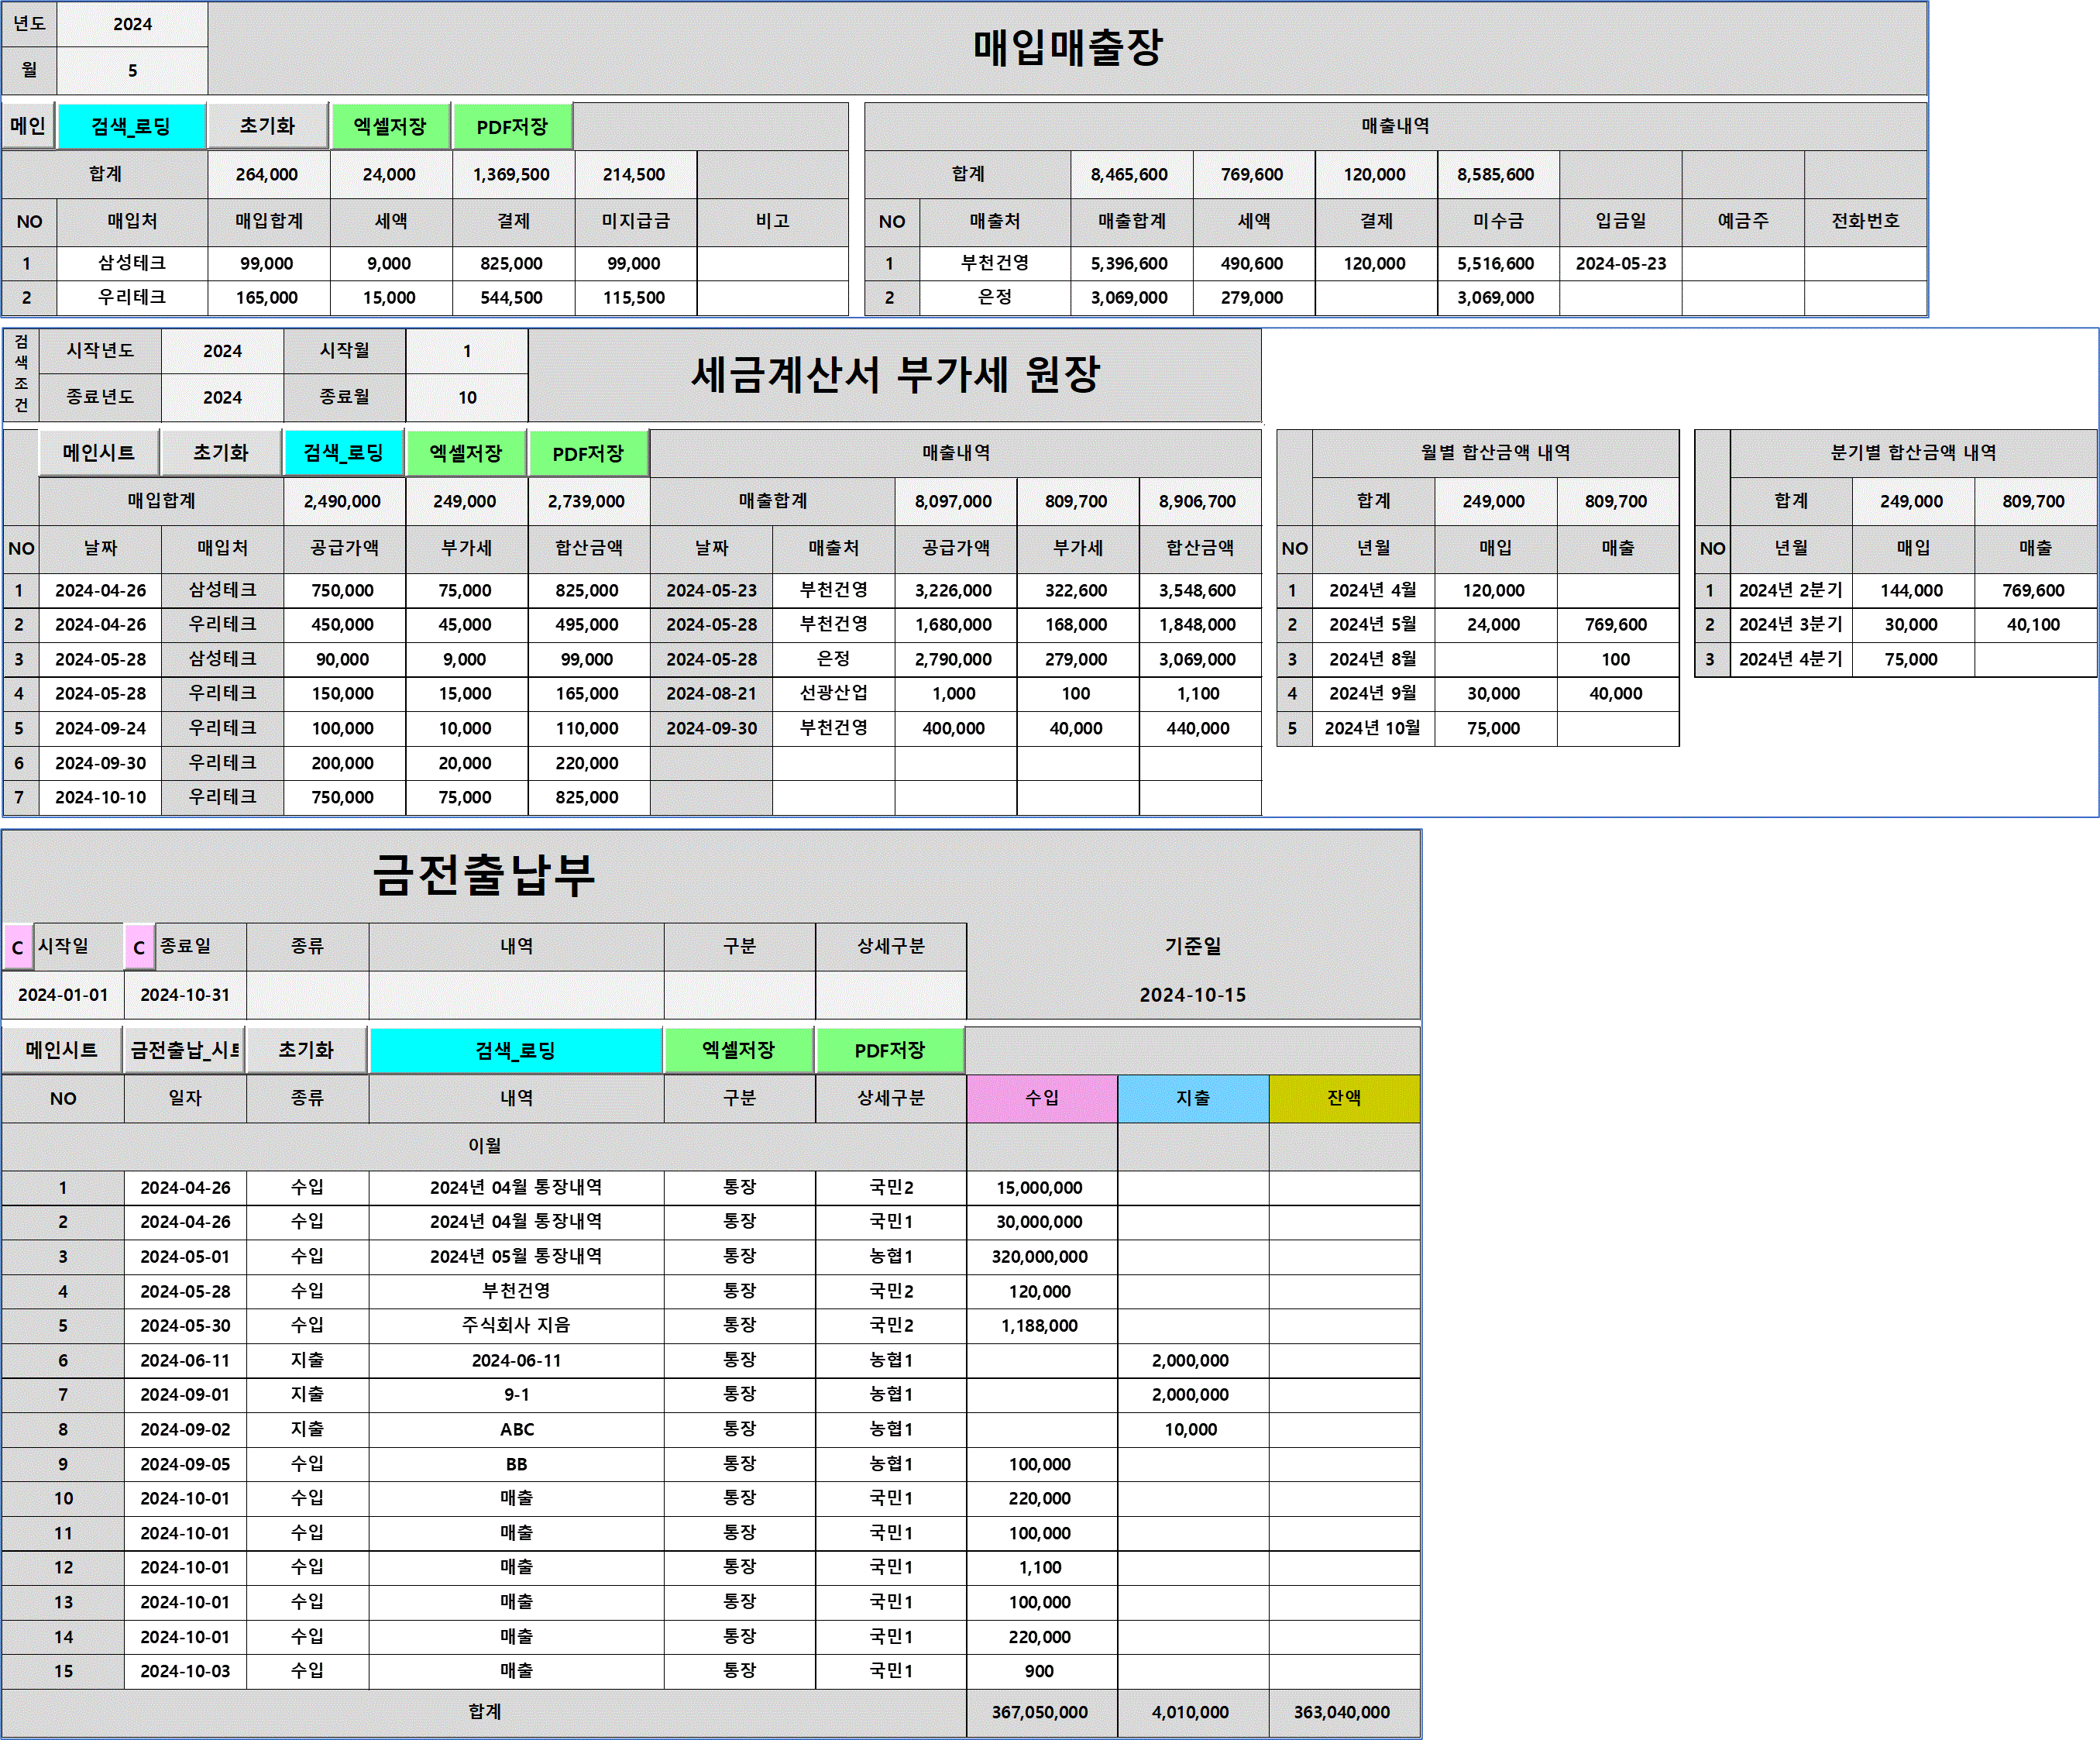Select the 년도 value 2024 cell
Image resolution: width=2100 pixels, height=1740 pixels.
132,24
